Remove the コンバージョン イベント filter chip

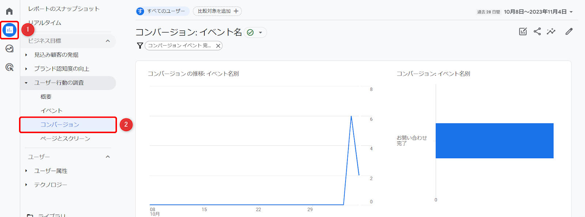coord(218,46)
